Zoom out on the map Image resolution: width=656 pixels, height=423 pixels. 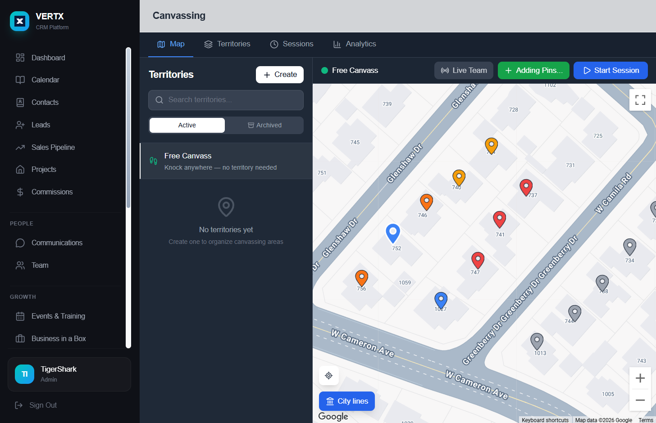pos(640,400)
